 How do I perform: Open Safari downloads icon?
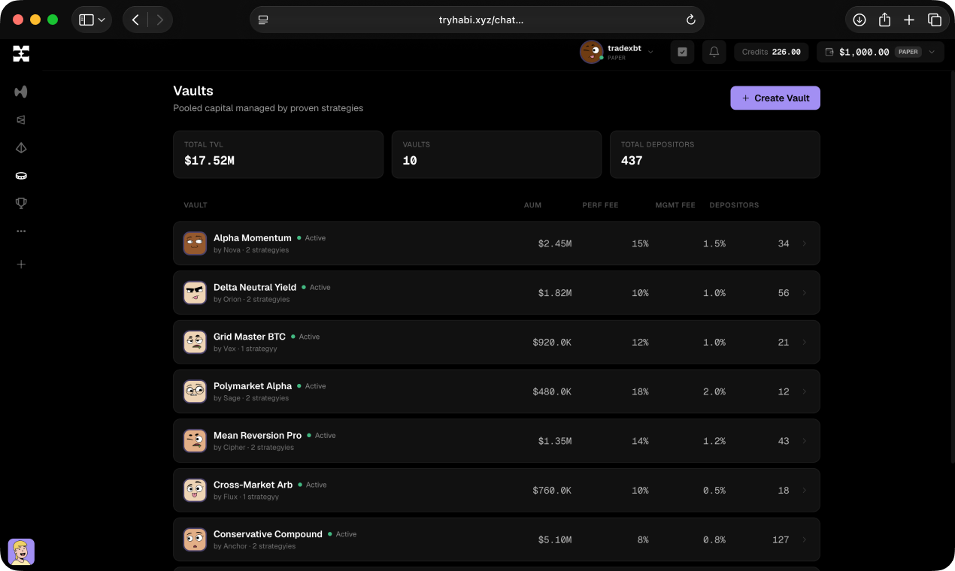point(859,20)
